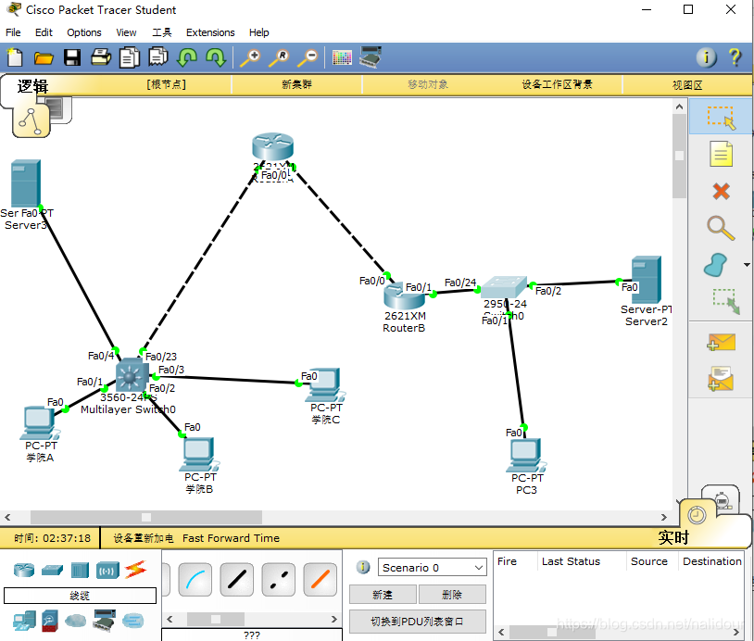Image resolution: width=754 pixels, height=641 pixels.
Task: Undo with the left green arrow
Action: click(x=187, y=57)
